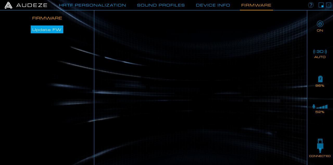Click the window restore icon in the corner
Viewport: 333px width, 165px height.
(321, 5)
